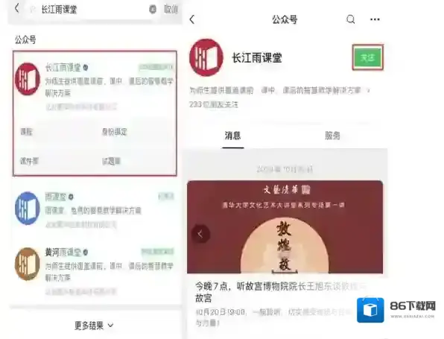Cancel the search with 取消

tap(171, 10)
